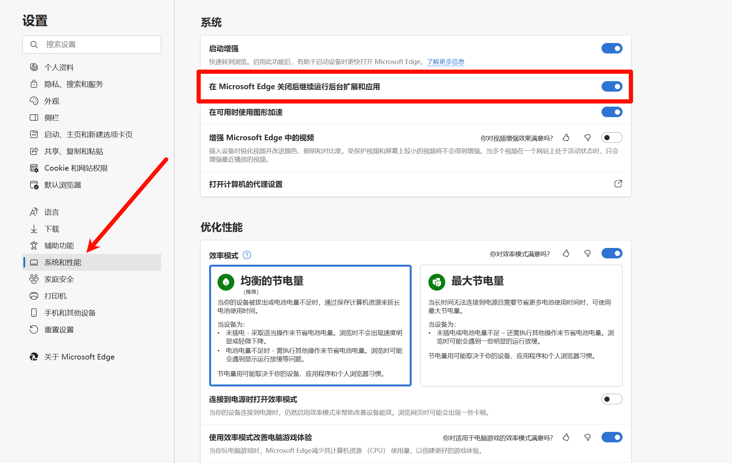Click the 个人资料 profile icon
732x463 pixels.
coord(34,67)
